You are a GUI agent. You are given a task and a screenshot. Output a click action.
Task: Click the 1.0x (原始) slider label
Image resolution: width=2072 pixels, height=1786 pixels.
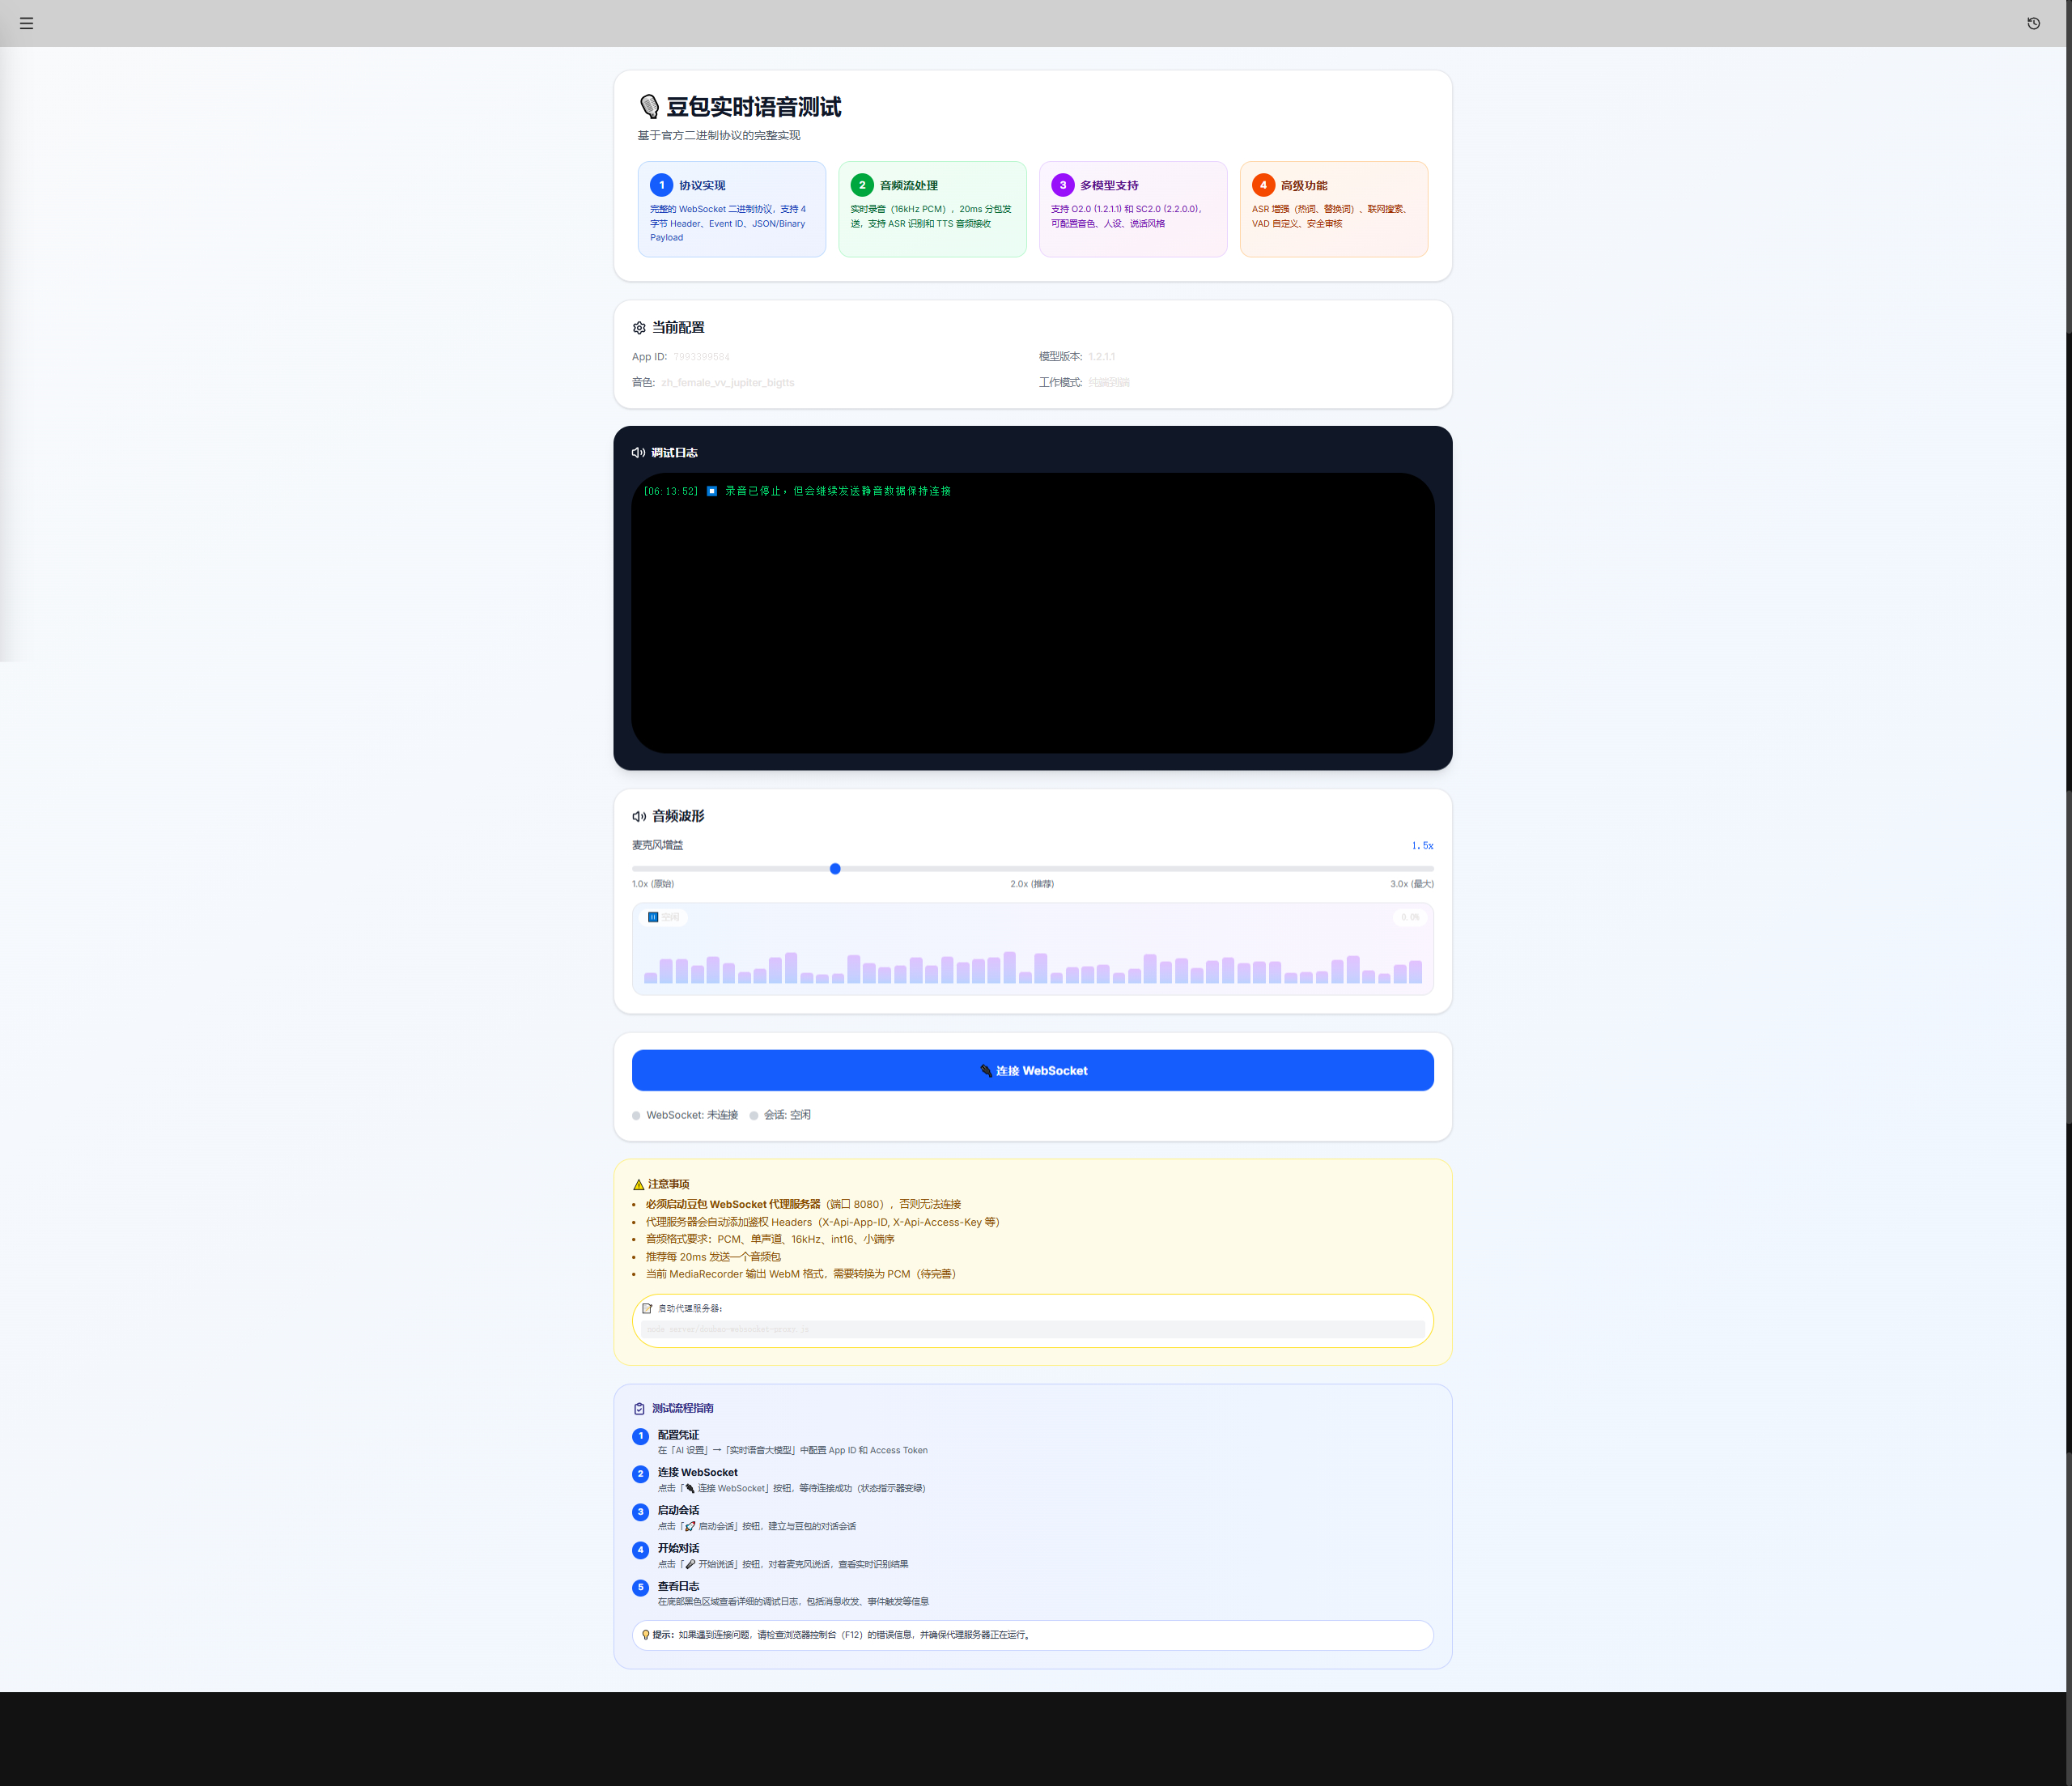pyautogui.click(x=653, y=884)
